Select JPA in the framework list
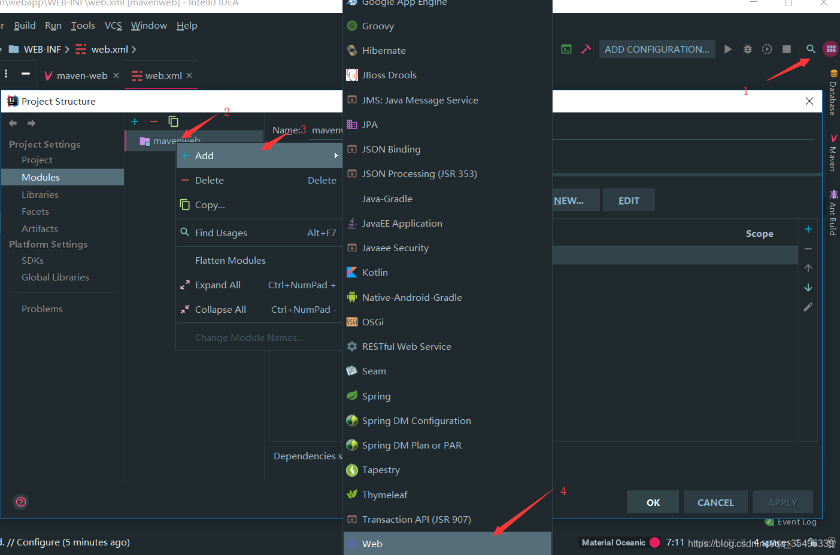 tap(447, 124)
